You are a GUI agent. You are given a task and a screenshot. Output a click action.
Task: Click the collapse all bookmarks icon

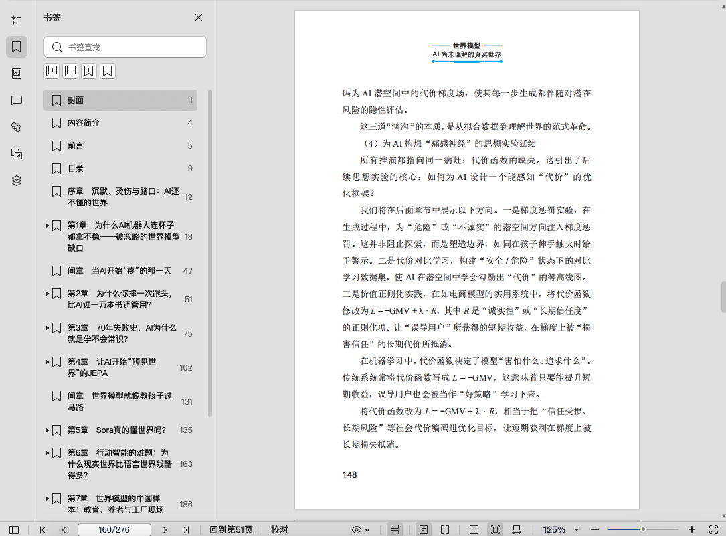click(70, 71)
